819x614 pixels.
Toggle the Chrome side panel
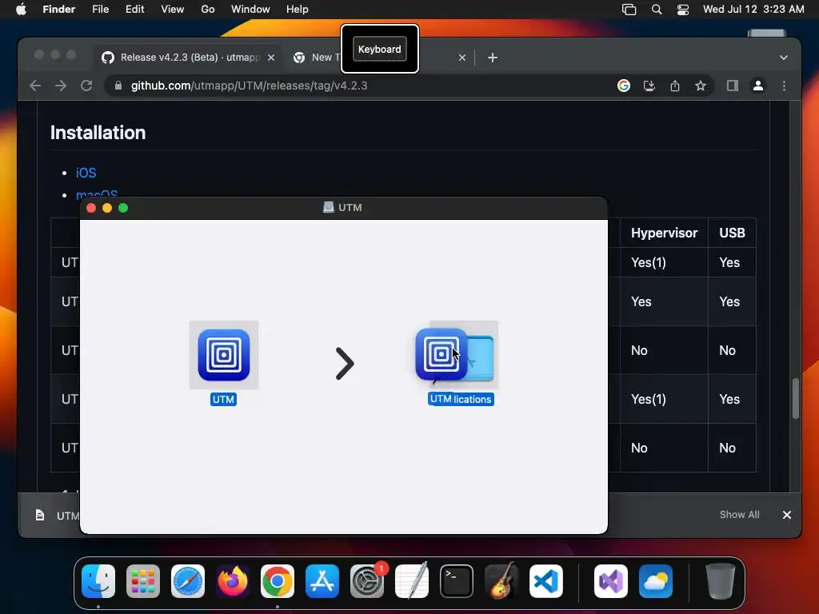click(x=733, y=86)
